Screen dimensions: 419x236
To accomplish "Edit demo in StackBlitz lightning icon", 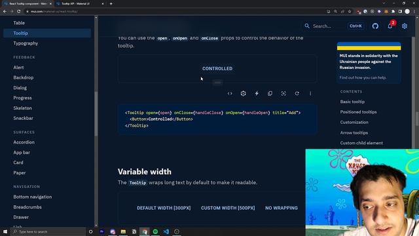I will 257,93.
